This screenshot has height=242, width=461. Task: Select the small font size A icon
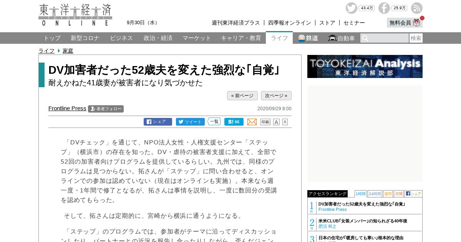285,122
